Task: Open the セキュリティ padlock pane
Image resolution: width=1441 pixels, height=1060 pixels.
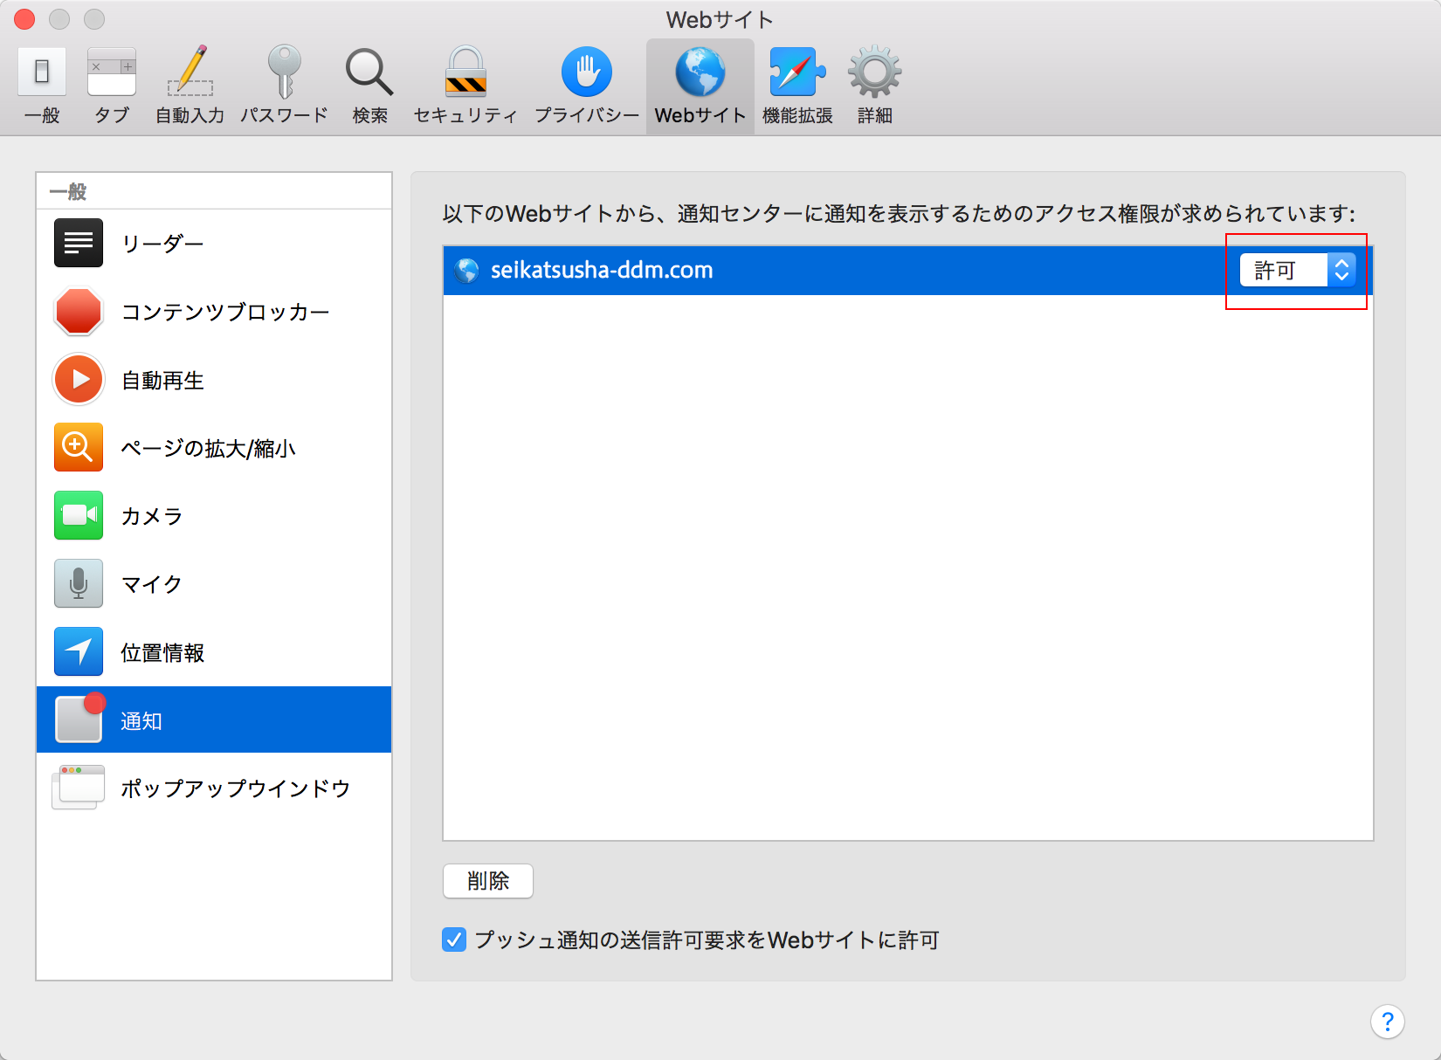Action: [x=465, y=86]
